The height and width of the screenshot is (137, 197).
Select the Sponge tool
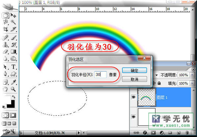click(13, 59)
